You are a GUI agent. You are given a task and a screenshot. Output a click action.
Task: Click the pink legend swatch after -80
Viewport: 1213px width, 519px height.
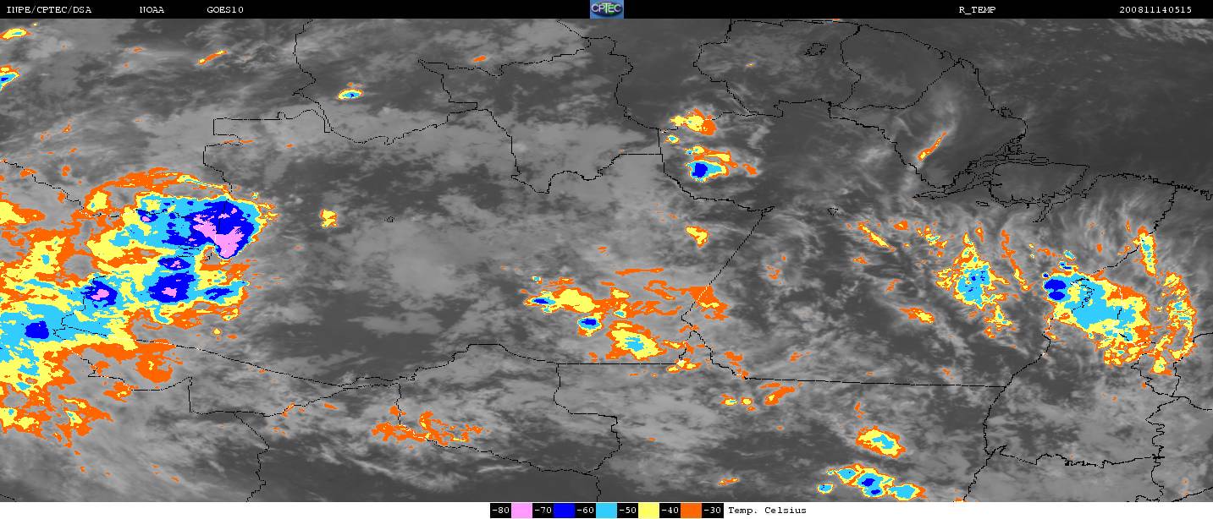(521, 511)
